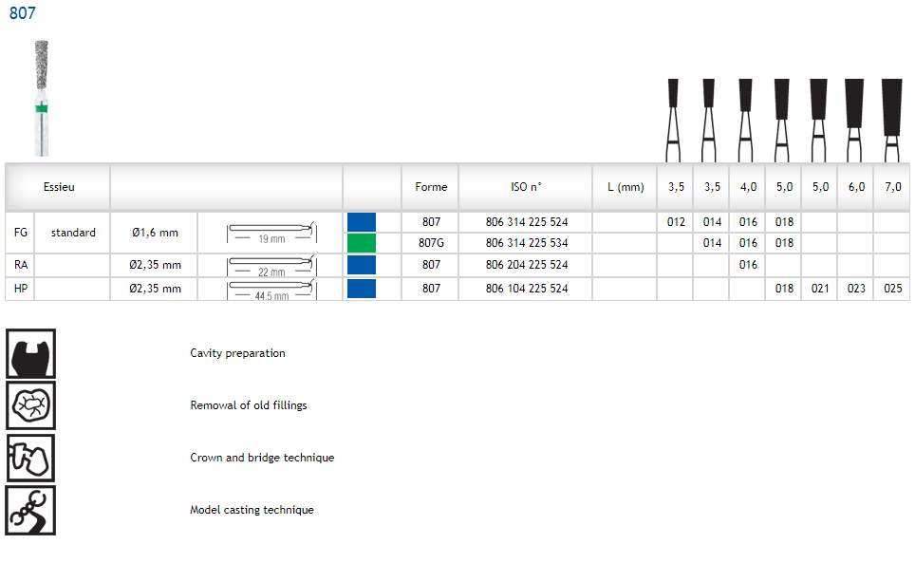The width and height of the screenshot is (915, 582).
Task: Click the Crown and bridge technique icon
Action: click(x=30, y=458)
